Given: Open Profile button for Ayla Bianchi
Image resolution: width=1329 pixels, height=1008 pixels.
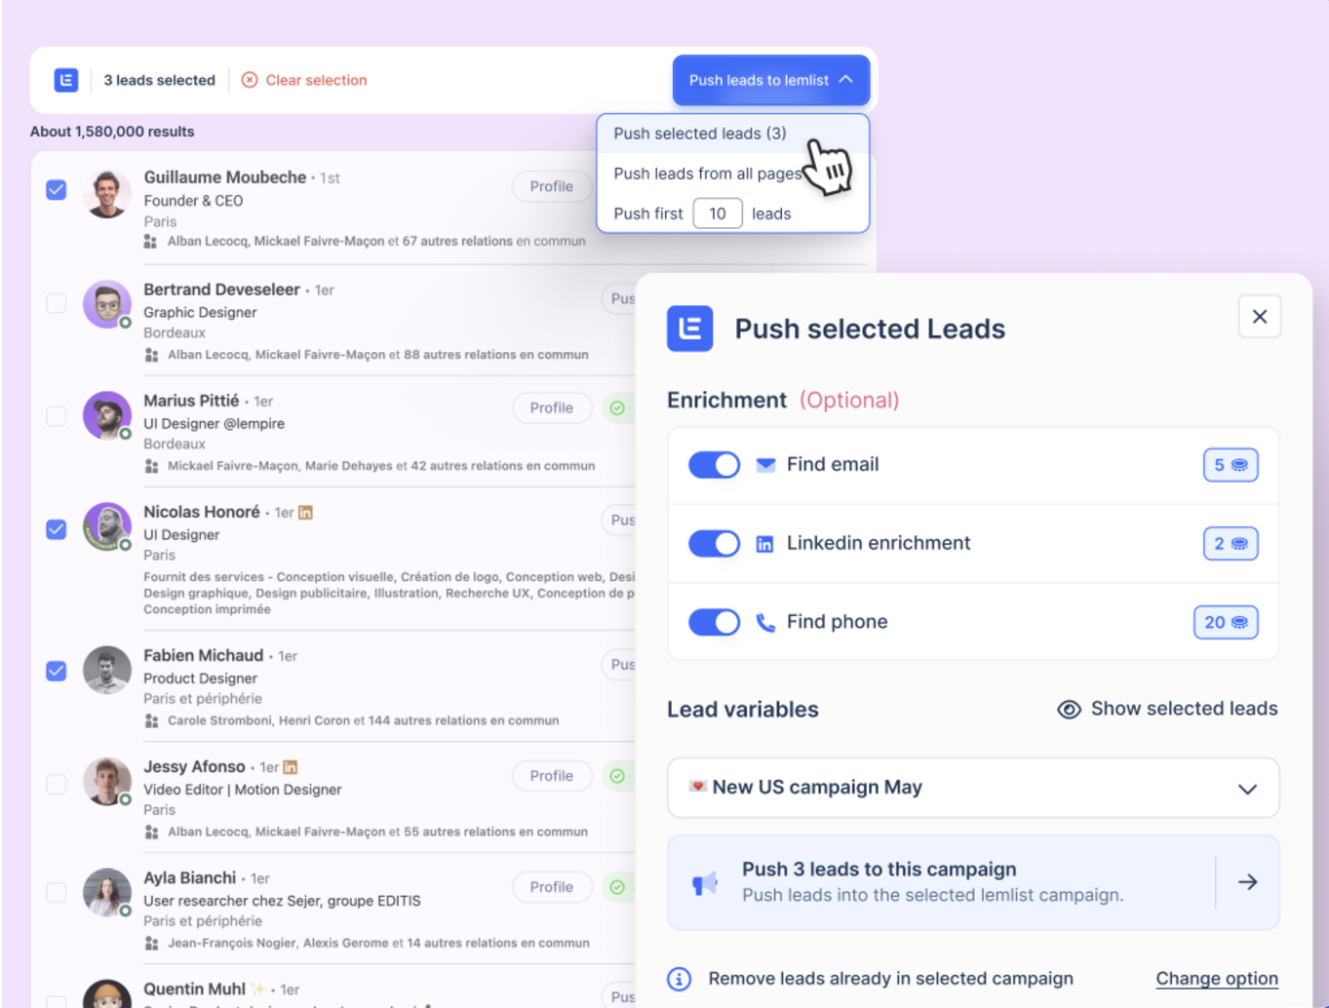Looking at the screenshot, I should 552,887.
